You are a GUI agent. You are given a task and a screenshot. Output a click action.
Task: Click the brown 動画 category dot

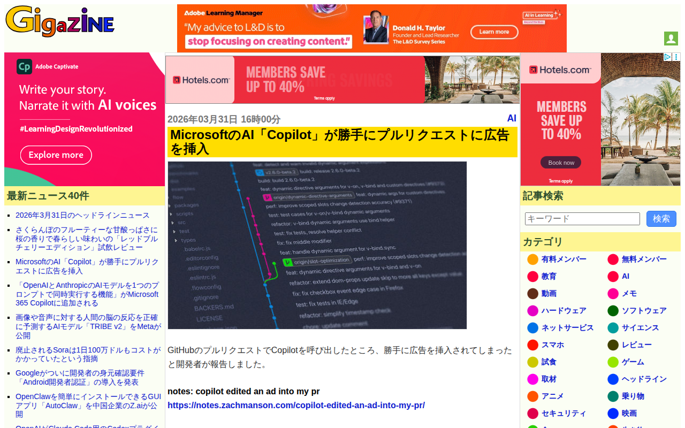(532, 294)
